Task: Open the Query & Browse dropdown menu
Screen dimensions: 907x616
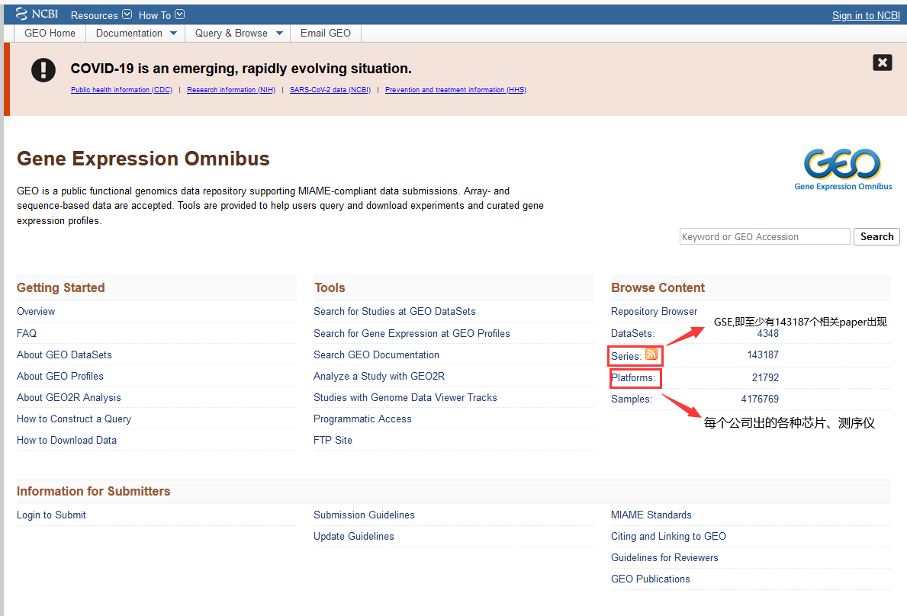Action: (238, 34)
